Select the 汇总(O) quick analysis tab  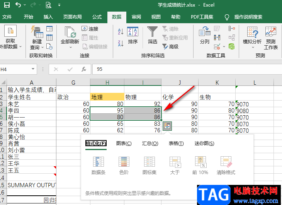(x=150, y=143)
